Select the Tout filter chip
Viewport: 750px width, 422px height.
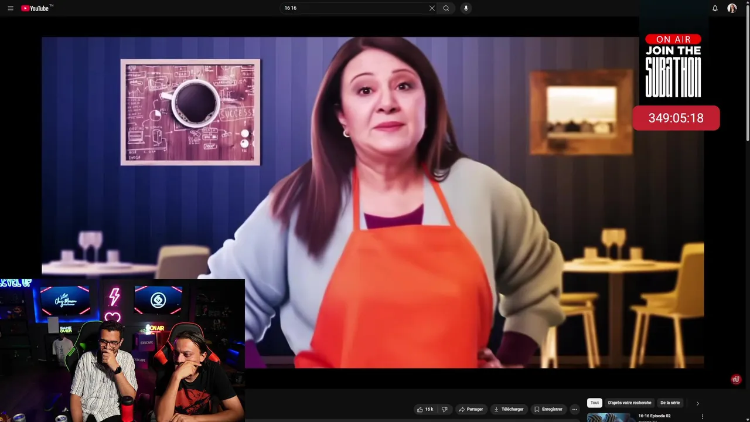595,403
